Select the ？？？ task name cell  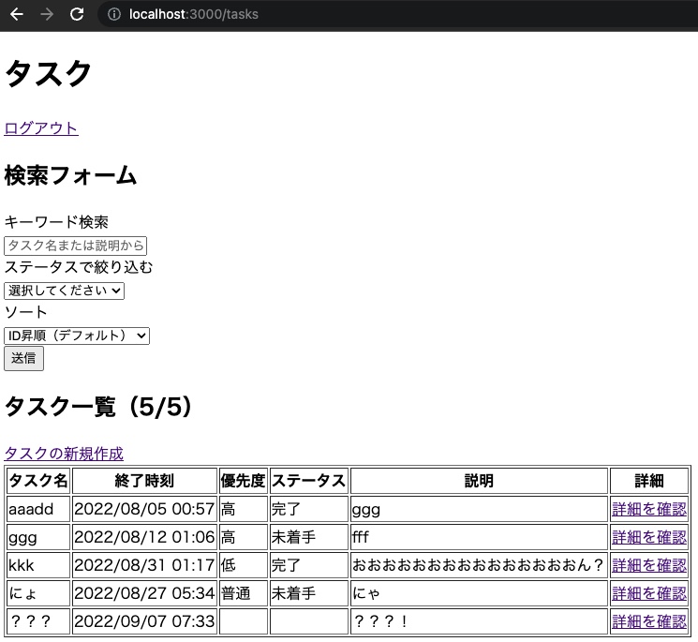(x=38, y=621)
